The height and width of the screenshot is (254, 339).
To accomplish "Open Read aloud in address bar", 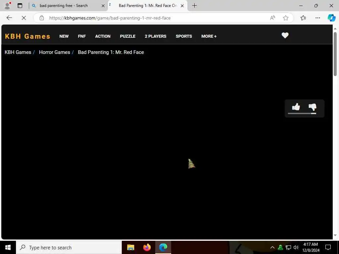I will pyautogui.click(x=273, y=18).
